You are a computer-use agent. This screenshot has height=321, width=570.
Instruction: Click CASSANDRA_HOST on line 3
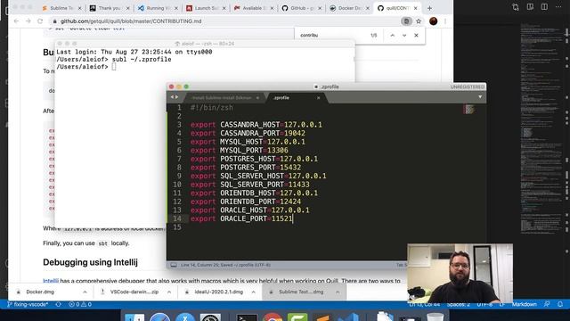tap(250, 125)
